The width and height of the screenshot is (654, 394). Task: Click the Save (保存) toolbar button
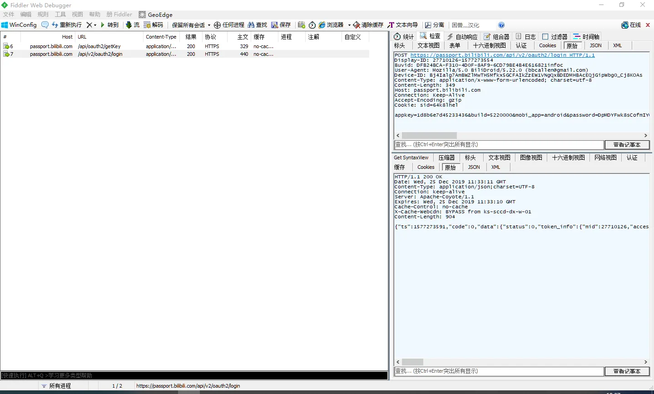click(281, 25)
